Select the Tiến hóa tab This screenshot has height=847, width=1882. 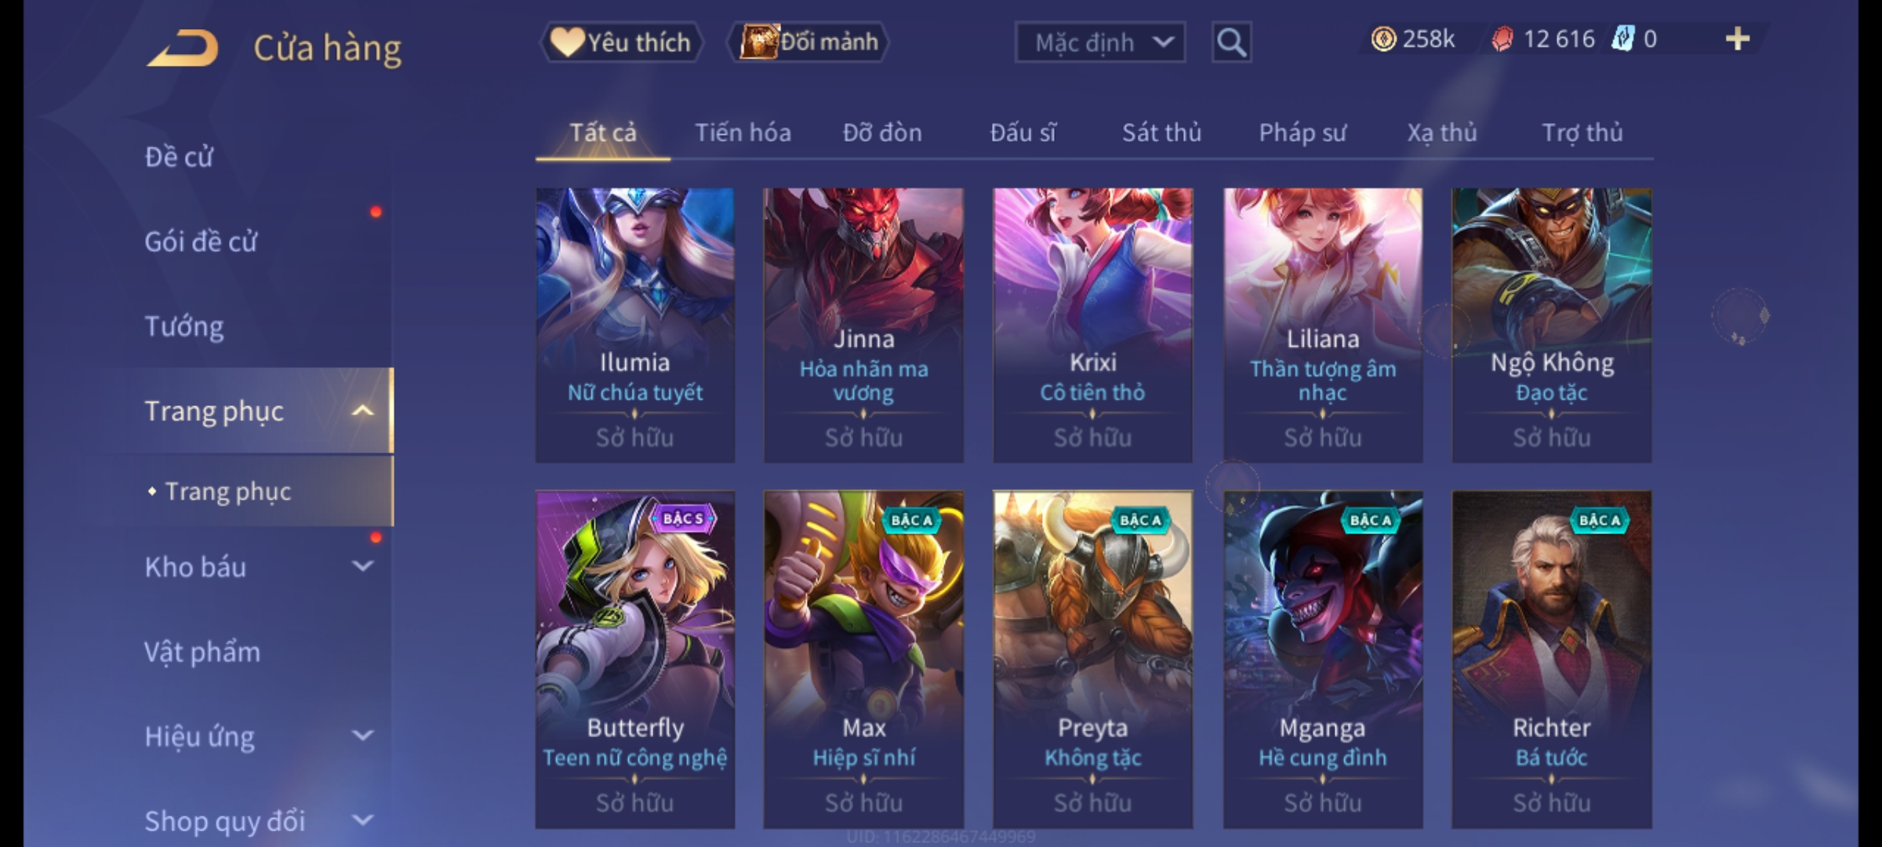click(x=743, y=133)
